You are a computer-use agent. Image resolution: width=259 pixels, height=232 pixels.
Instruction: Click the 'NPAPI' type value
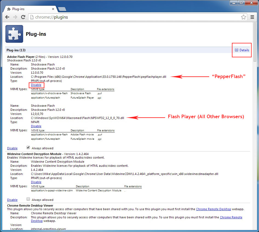coord(35,122)
